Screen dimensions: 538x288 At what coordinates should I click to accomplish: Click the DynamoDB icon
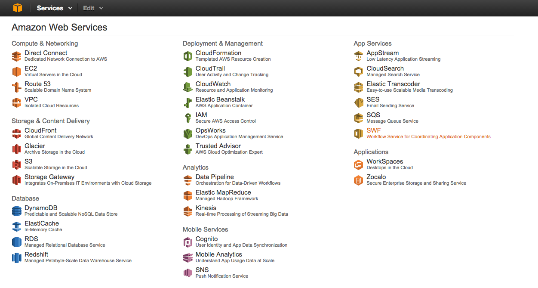[17, 211]
